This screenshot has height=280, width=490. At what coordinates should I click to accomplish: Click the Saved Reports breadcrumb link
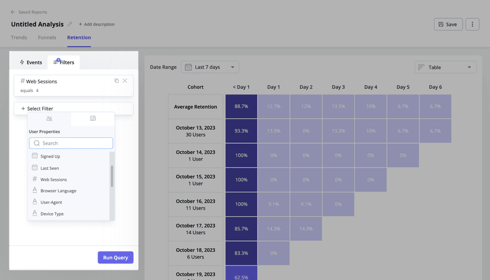click(x=32, y=12)
